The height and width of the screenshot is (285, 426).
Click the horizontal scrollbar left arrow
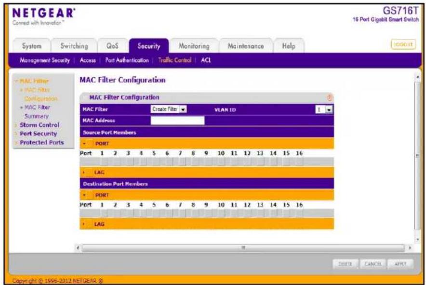coord(78,248)
